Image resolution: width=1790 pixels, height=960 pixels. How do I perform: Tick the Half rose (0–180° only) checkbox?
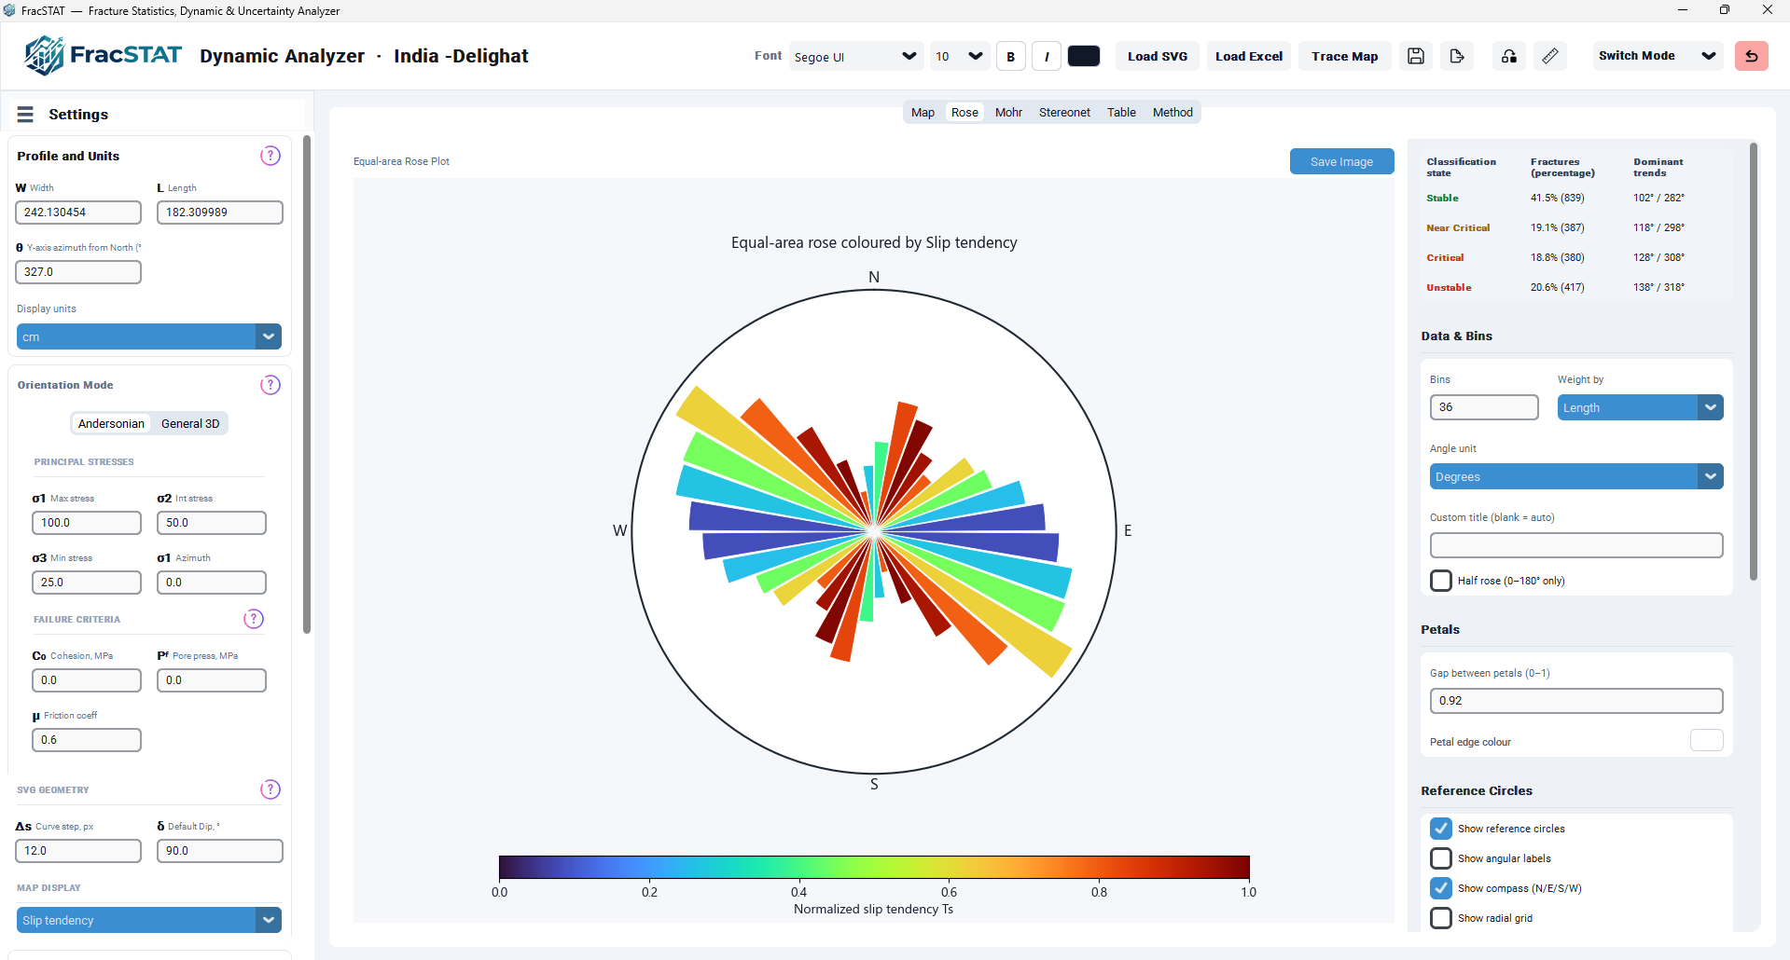(x=1441, y=581)
